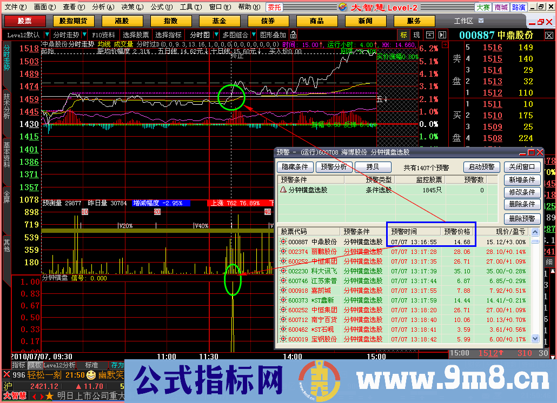Click the alarm icon for 600019 宝钢股份
The height and width of the screenshot is (403, 557).
coord(283,339)
